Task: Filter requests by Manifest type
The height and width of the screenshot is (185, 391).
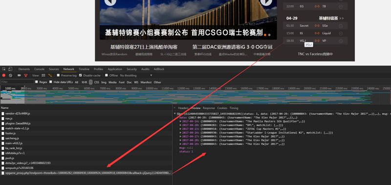Action: point(146,82)
